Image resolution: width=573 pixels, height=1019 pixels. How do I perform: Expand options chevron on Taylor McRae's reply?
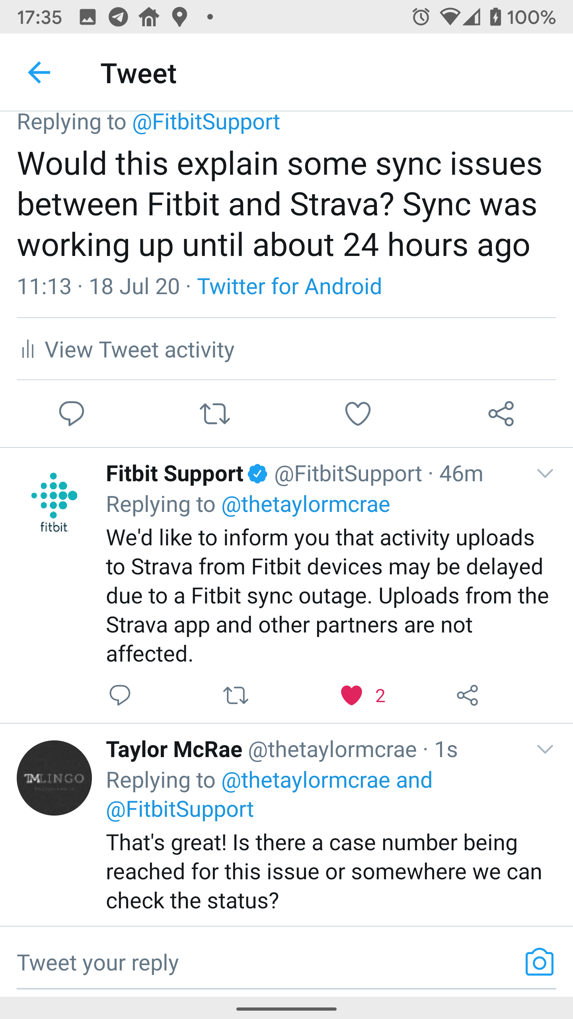545,750
